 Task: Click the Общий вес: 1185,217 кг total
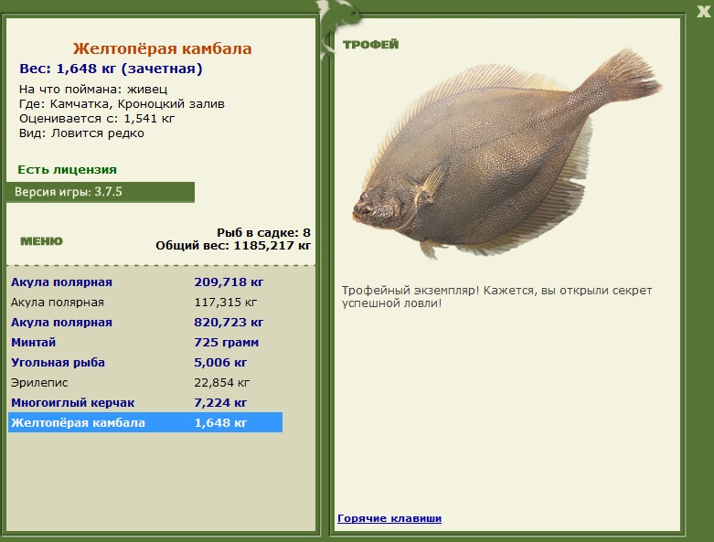[x=233, y=246]
